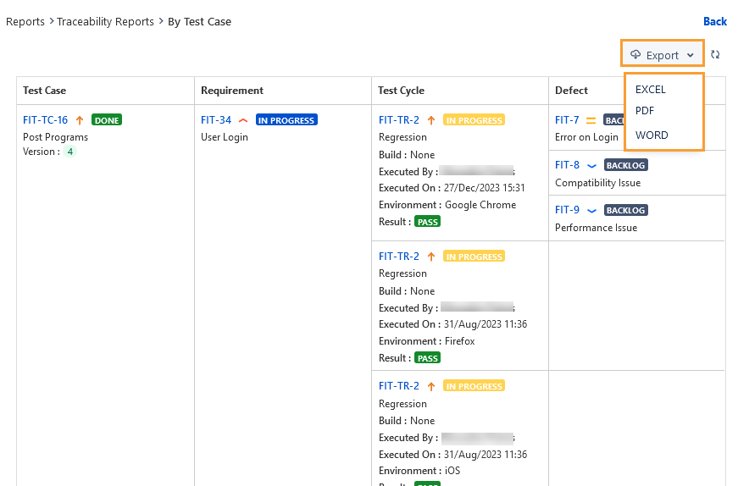
Task: Open defect FIT-9 link
Action: point(567,210)
